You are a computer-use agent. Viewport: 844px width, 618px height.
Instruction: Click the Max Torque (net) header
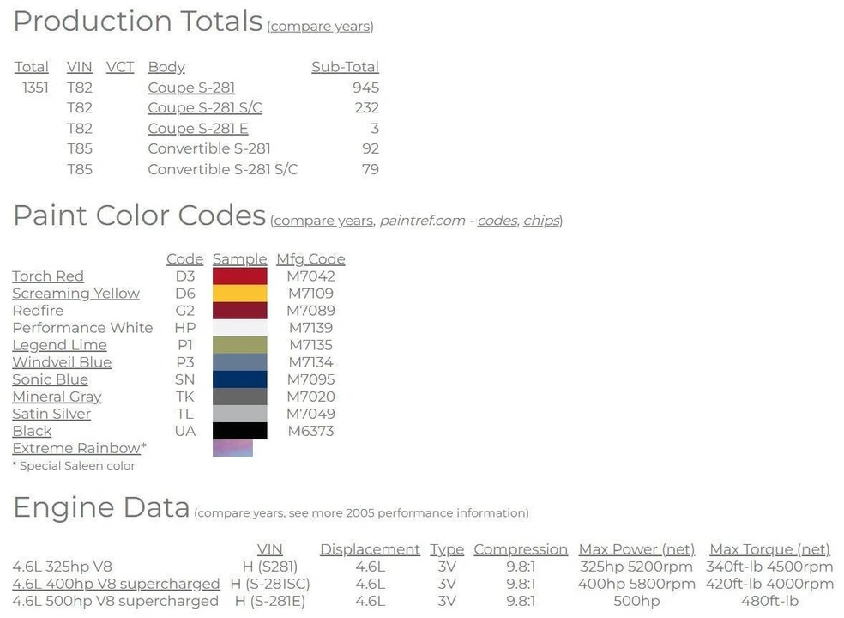pos(769,549)
